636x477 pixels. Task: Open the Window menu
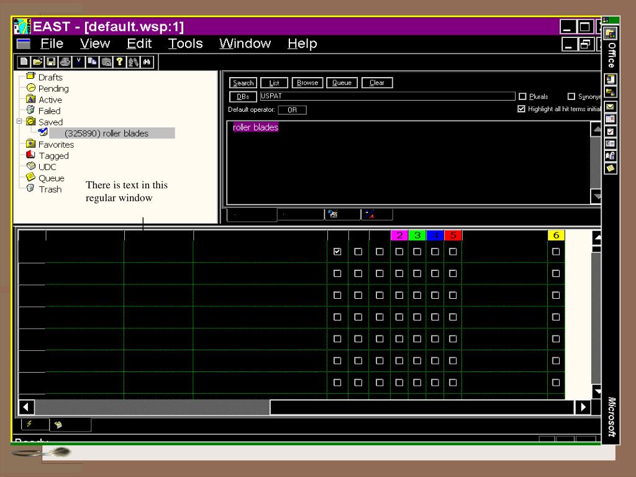245,43
